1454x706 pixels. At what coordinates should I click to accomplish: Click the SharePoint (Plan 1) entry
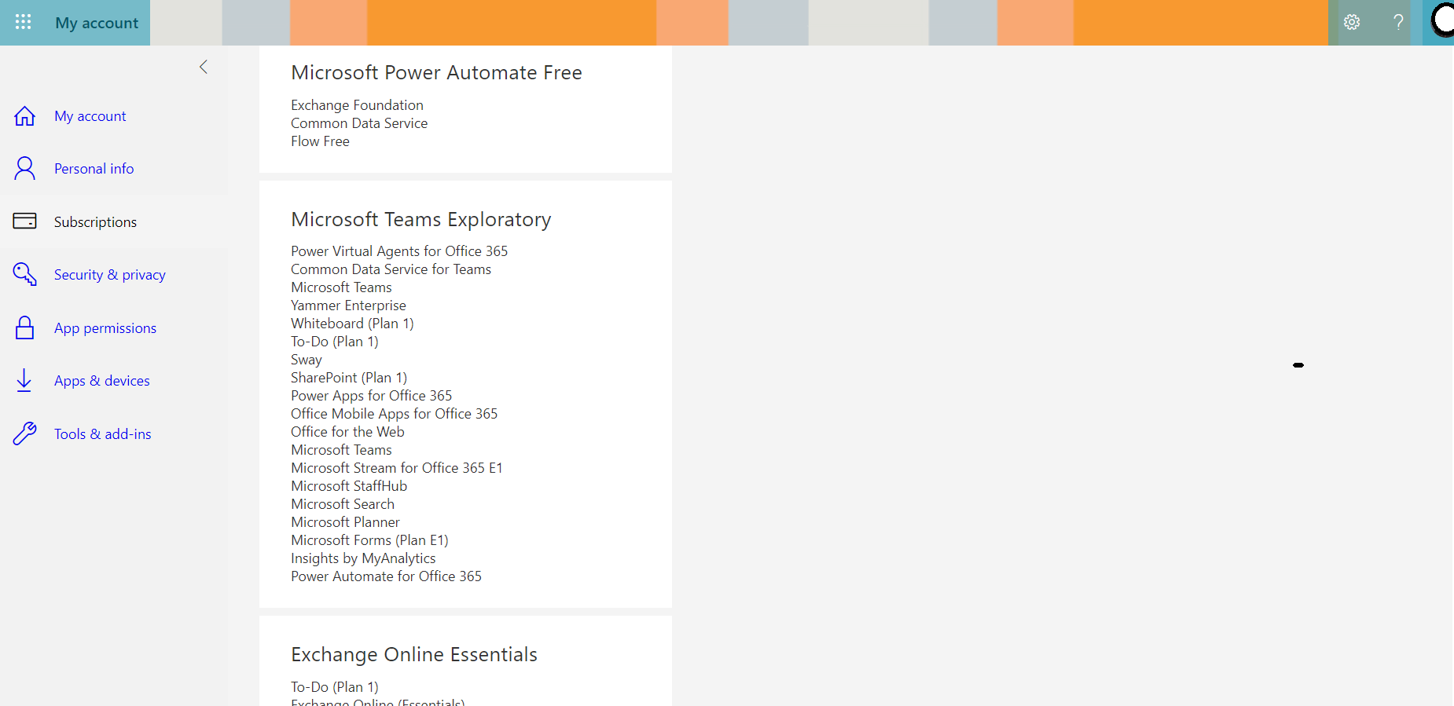coord(349,378)
